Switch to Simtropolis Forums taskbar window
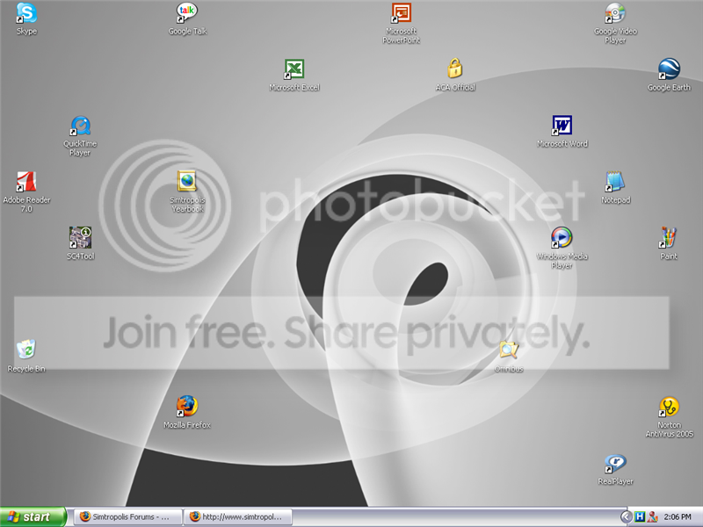Image resolution: width=703 pixels, height=527 pixels. tap(127, 516)
